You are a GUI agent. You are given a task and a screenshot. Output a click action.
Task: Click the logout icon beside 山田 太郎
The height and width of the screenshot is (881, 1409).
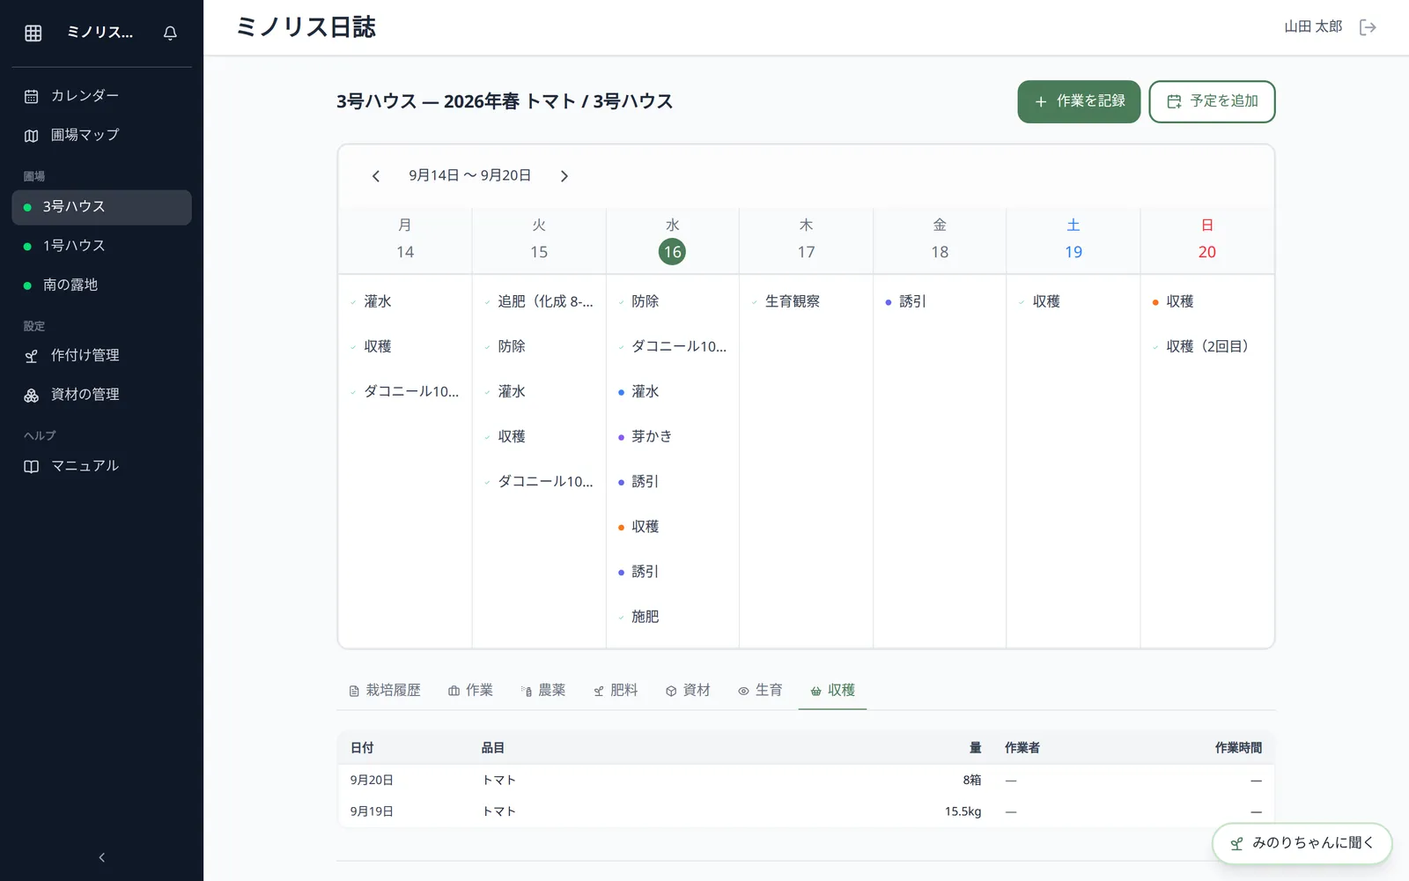[1368, 27]
